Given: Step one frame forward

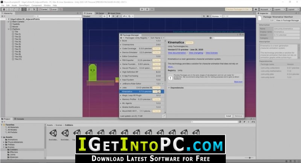Looking at the screenshot, I should (x=152, y=9).
